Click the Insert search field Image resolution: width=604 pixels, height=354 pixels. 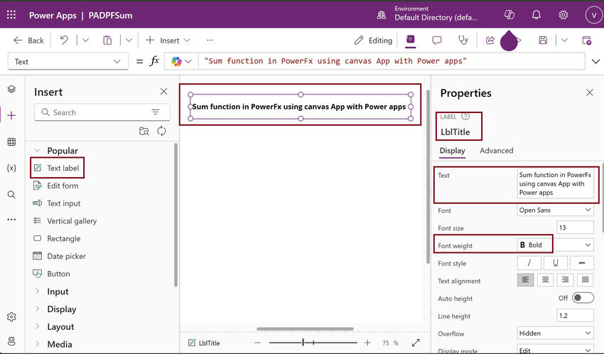102,112
